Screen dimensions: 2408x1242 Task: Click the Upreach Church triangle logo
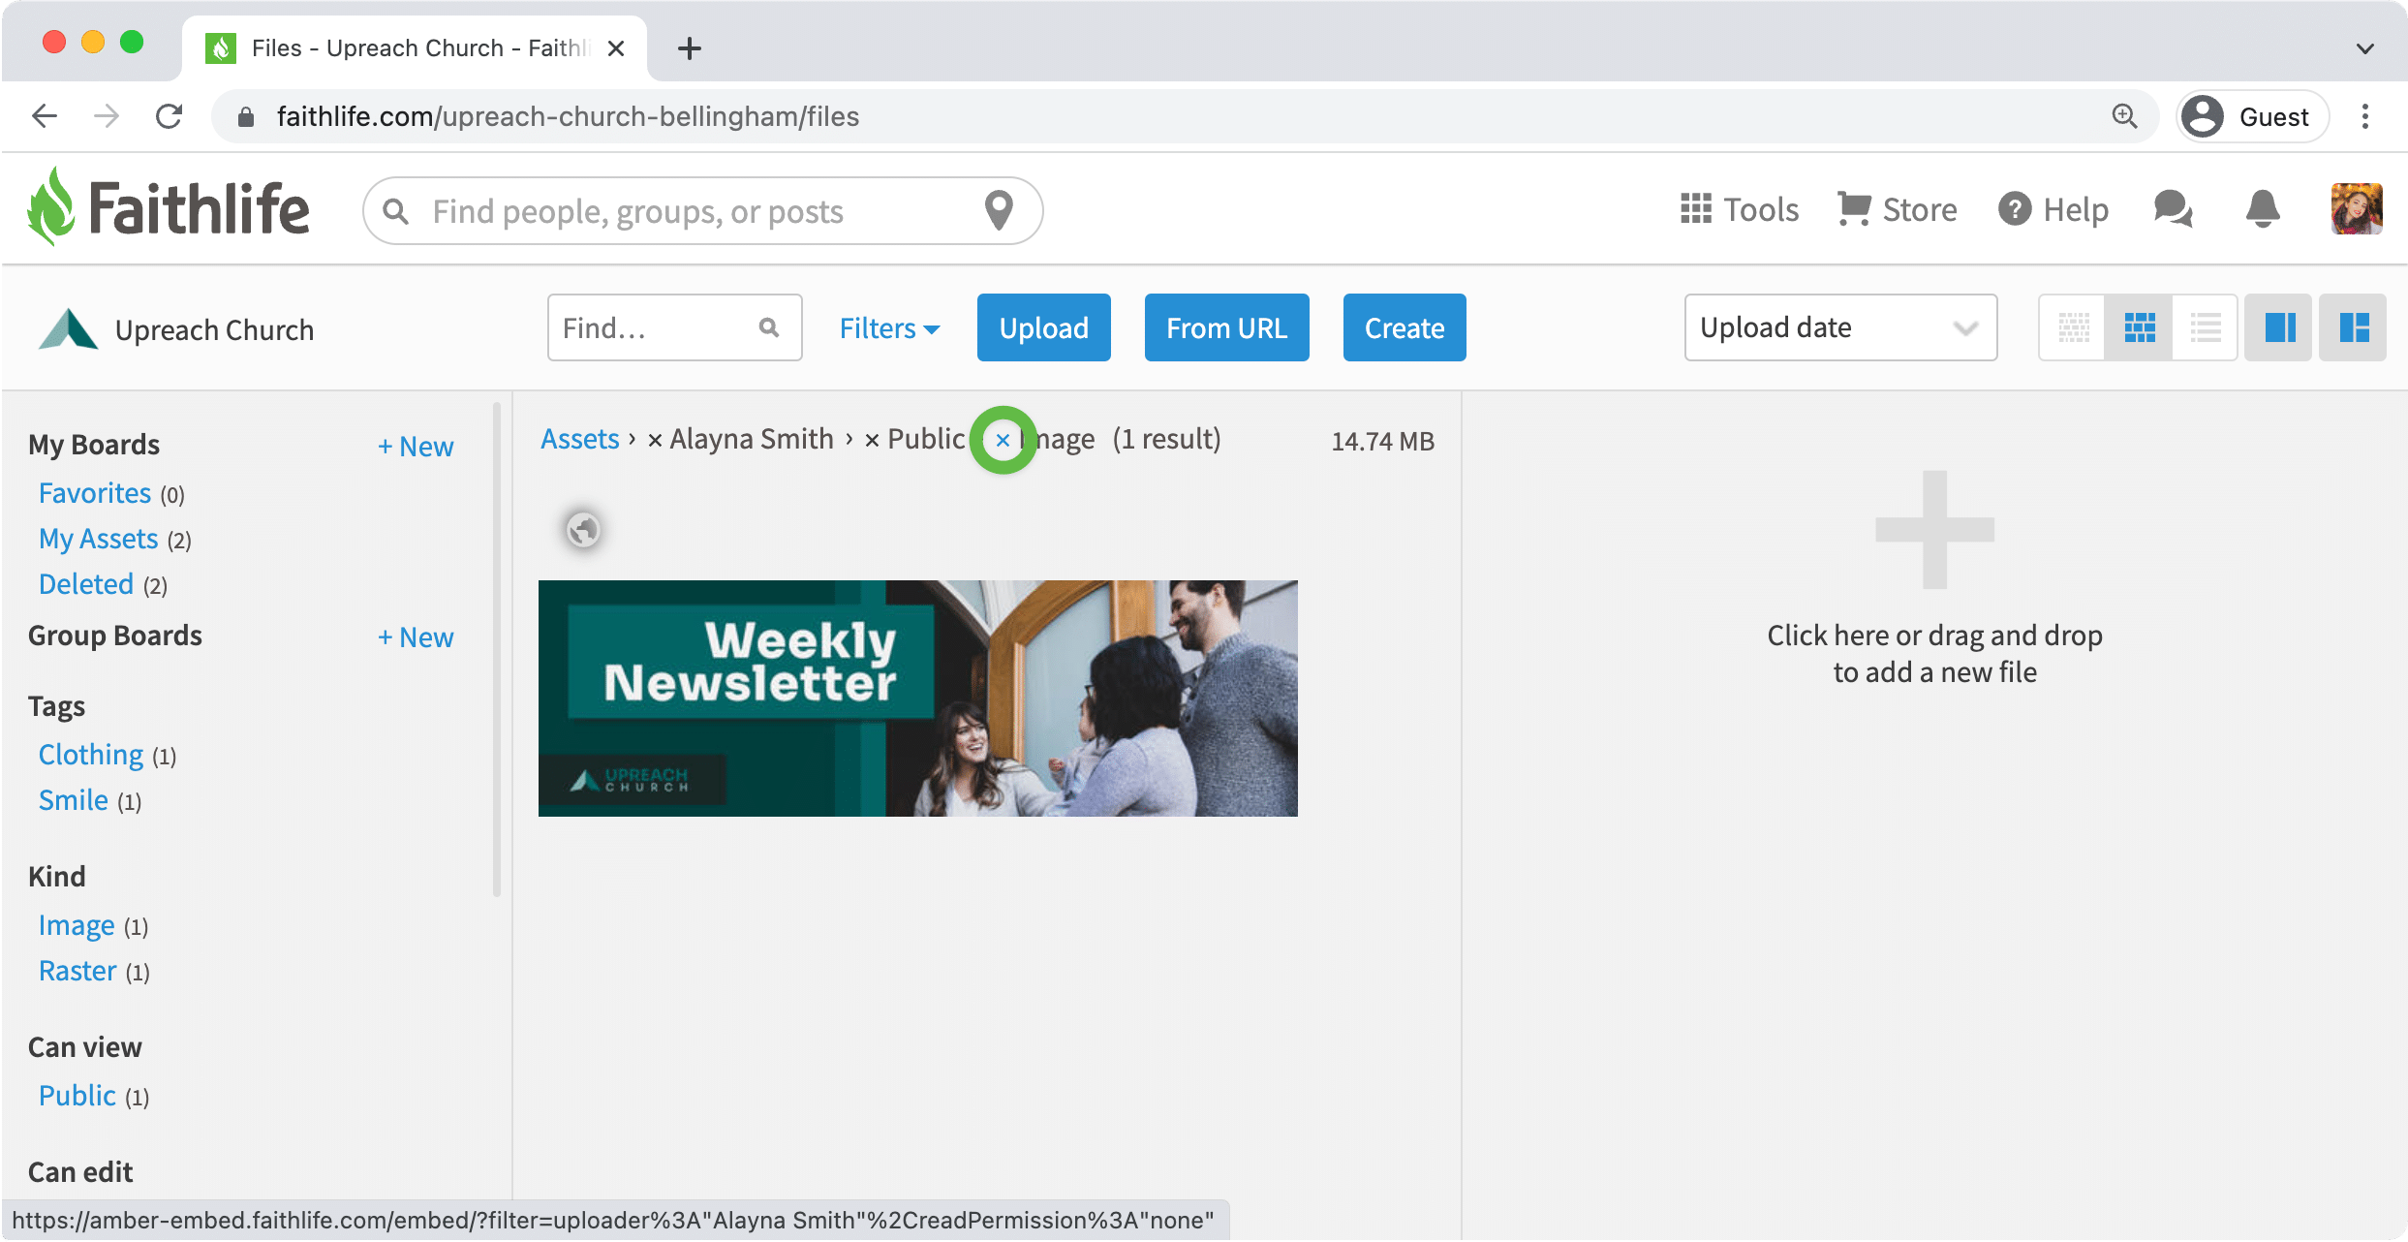coord(68,329)
